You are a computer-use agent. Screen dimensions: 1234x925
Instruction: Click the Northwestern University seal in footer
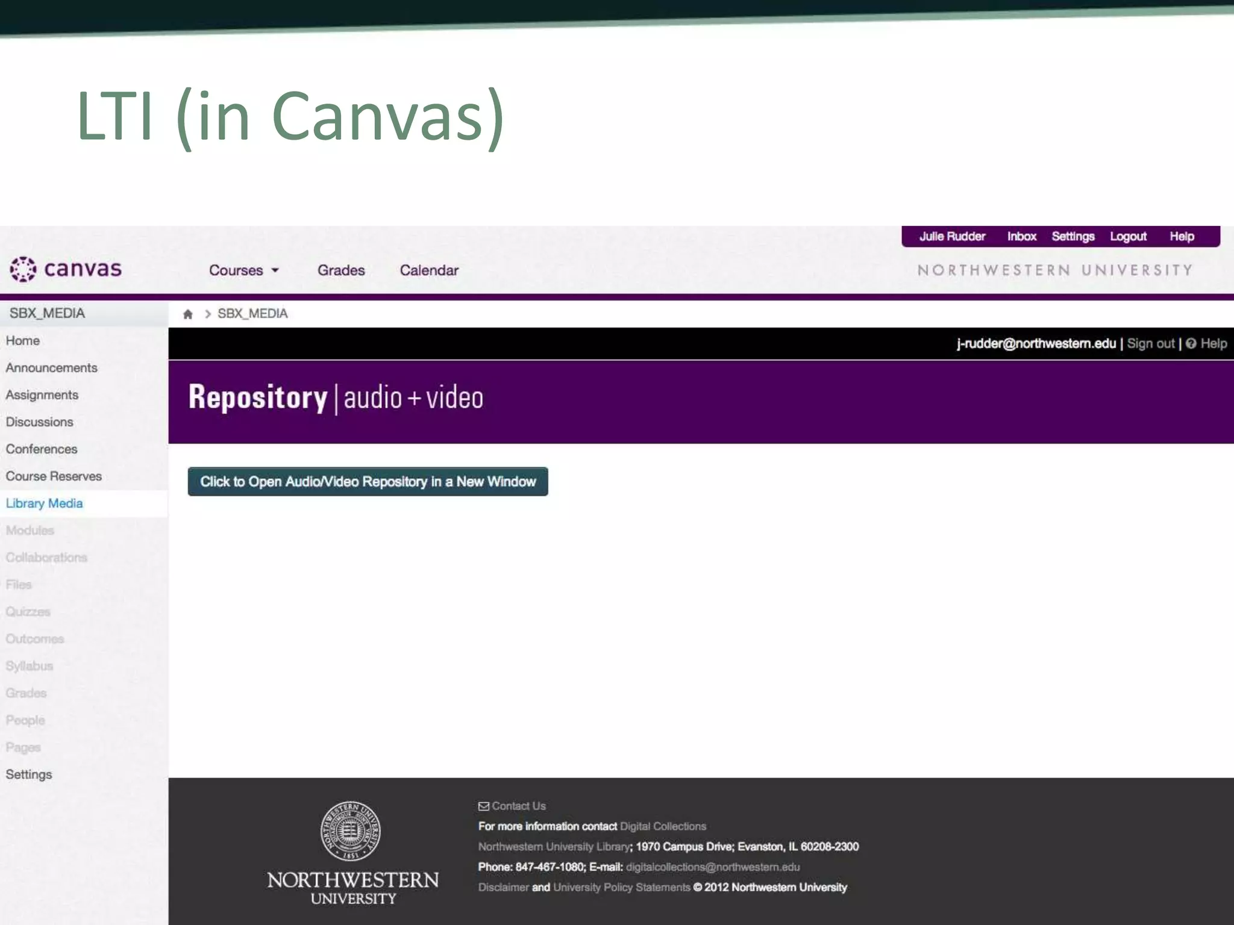click(350, 831)
